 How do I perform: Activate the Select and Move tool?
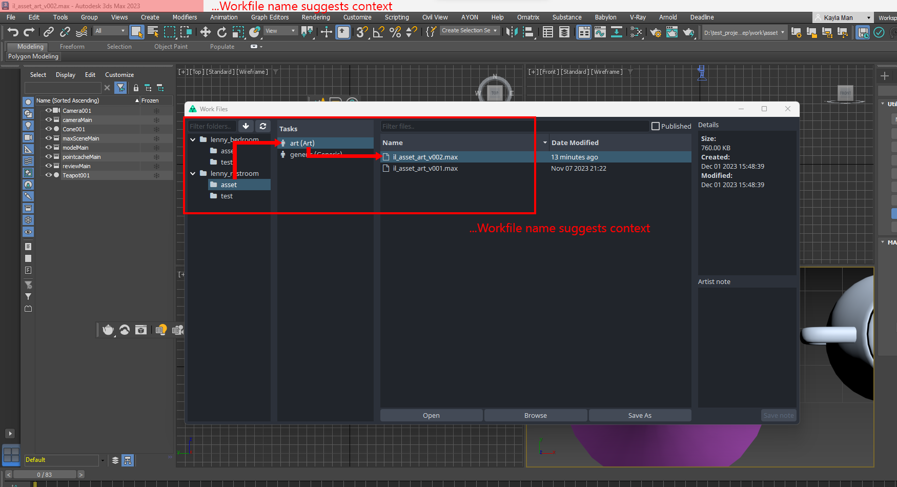click(x=206, y=32)
